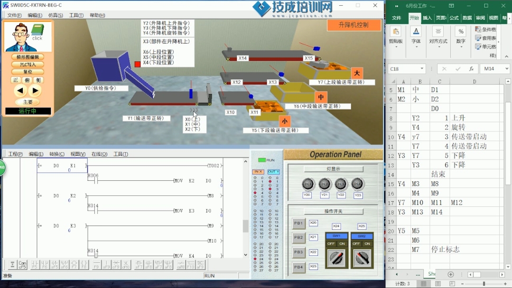The width and height of the screenshot is (512, 288).
Task: Click PLC写入 write button
Action: (28, 65)
